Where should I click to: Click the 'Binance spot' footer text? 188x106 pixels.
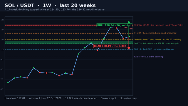[108, 98]
